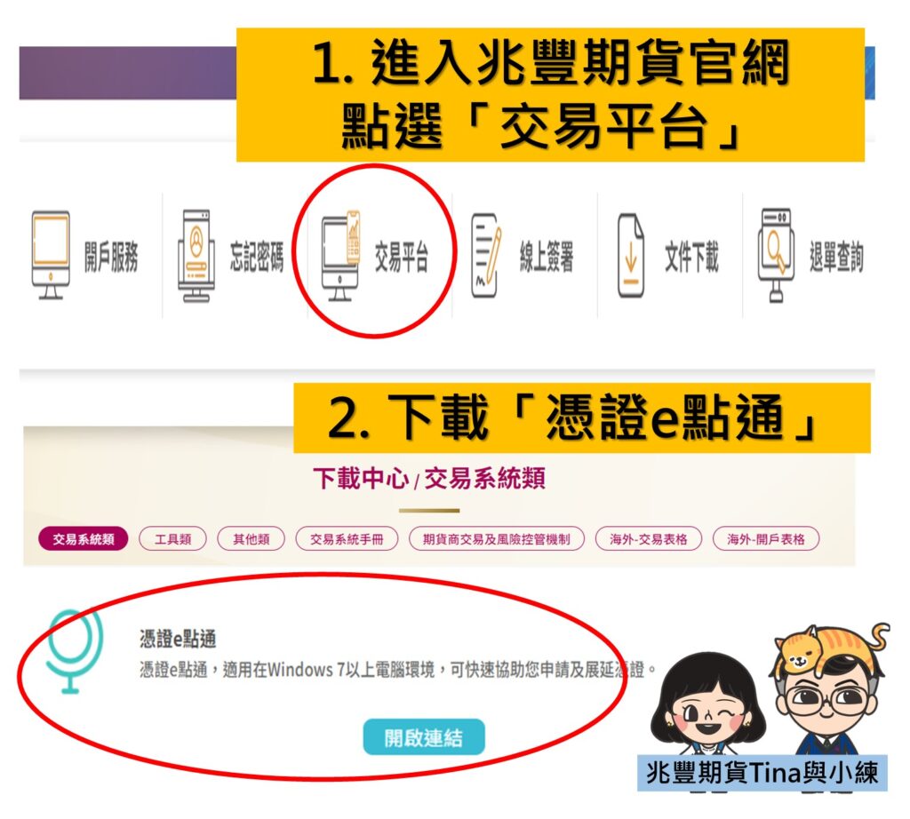This screenshot has width=910, height=819.
Task: Click the 交易平台 text label
Action: pyautogui.click(x=401, y=257)
